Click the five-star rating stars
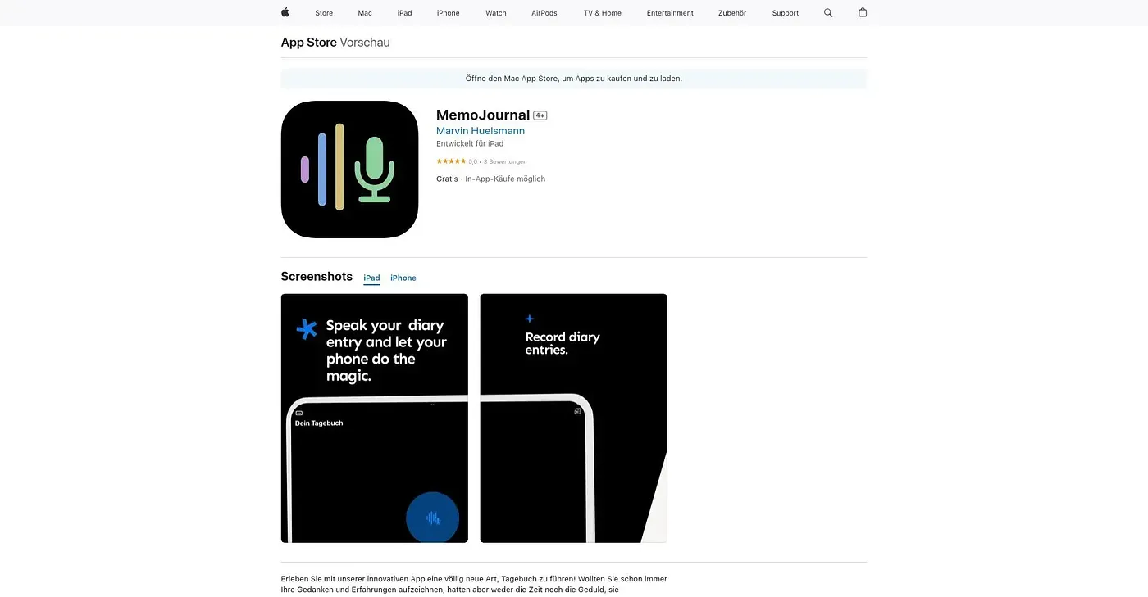Viewport: 1148px width, 597px height. click(x=451, y=161)
